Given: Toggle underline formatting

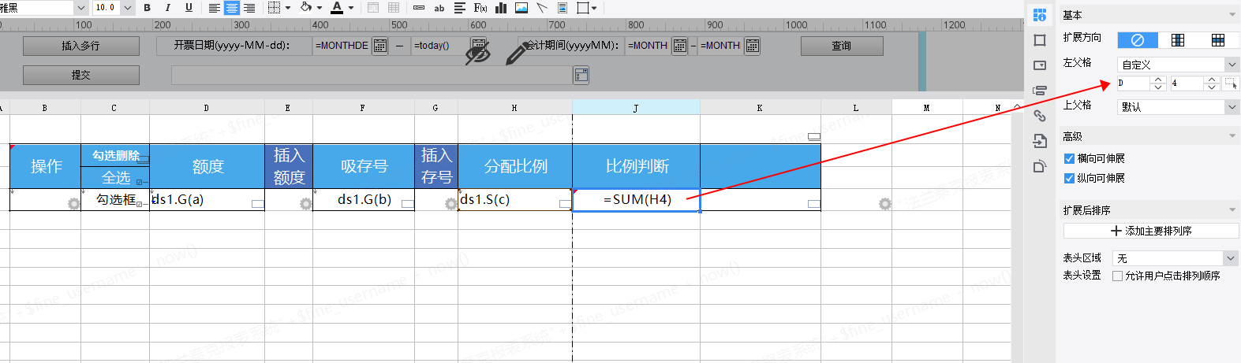Looking at the screenshot, I should click(188, 8).
